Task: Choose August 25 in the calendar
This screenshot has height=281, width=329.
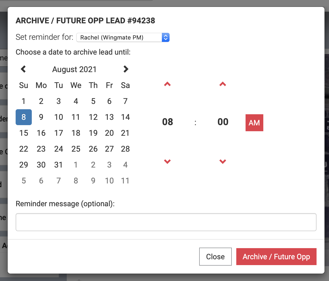Action: (76, 149)
